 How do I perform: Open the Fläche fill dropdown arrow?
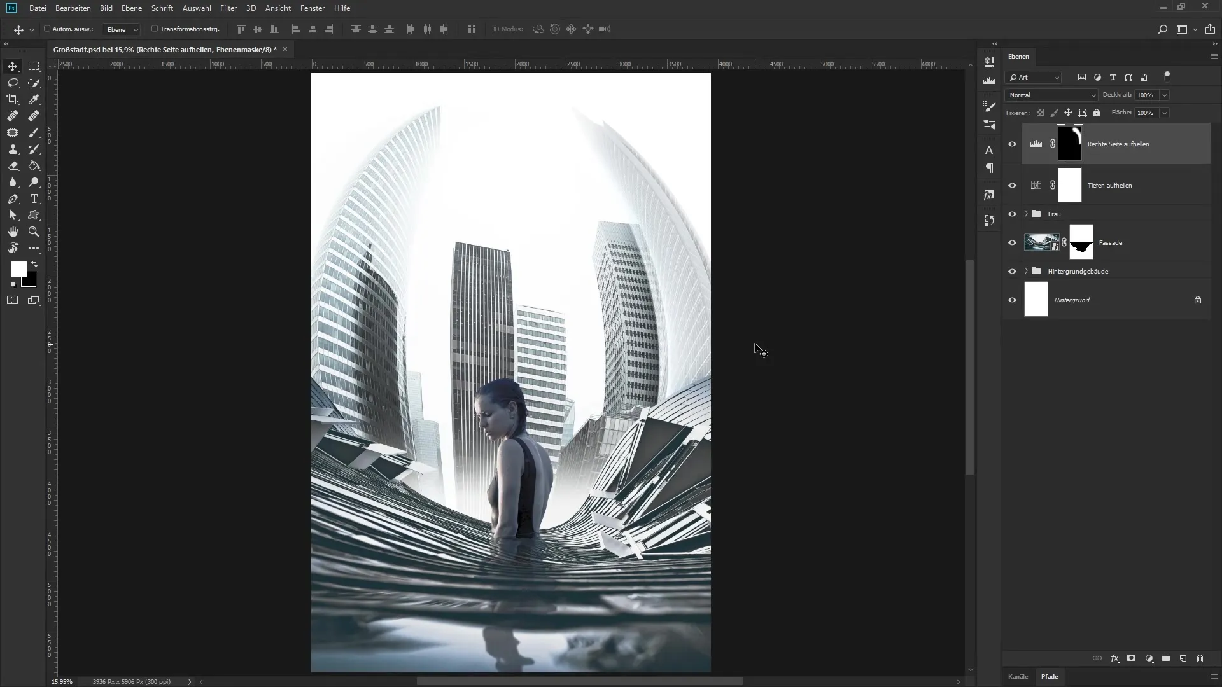click(1164, 113)
